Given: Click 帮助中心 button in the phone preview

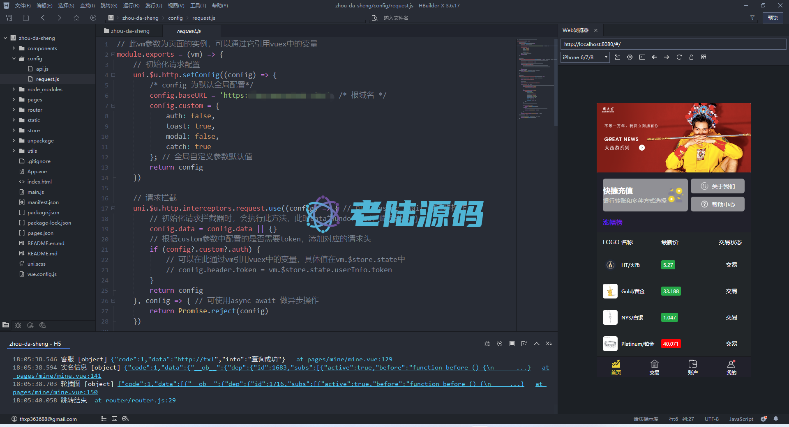Looking at the screenshot, I should click(717, 204).
